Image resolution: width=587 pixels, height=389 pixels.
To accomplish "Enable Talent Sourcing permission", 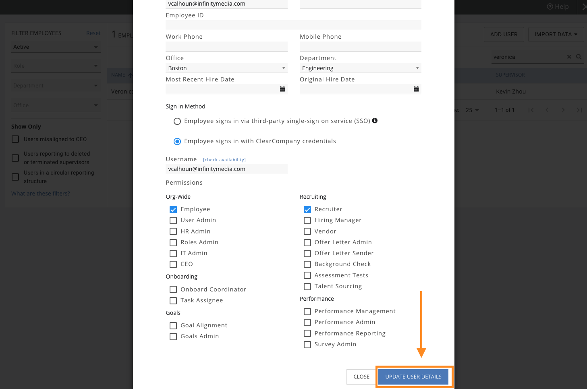I will [x=307, y=287].
